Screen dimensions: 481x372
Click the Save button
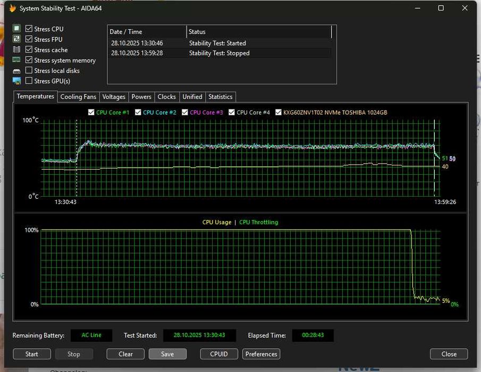pyautogui.click(x=167, y=354)
